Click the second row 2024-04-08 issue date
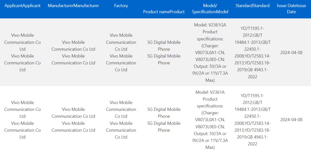311x152 pixels. click(291, 120)
